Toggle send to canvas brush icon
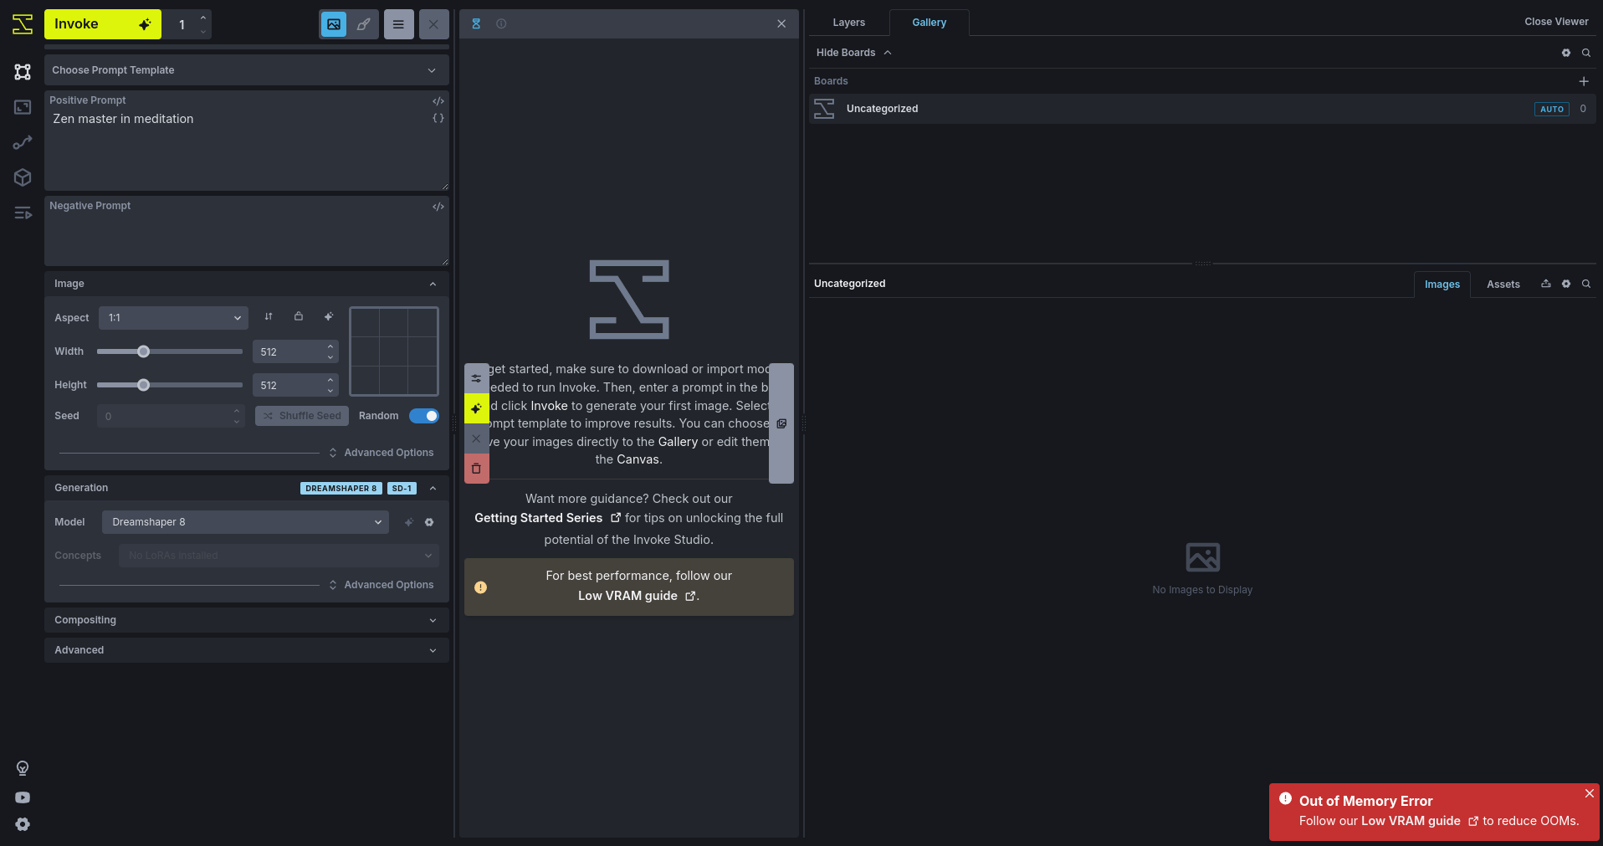The height and width of the screenshot is (846, 1603). pyautogui.click(x=364, y=24)
